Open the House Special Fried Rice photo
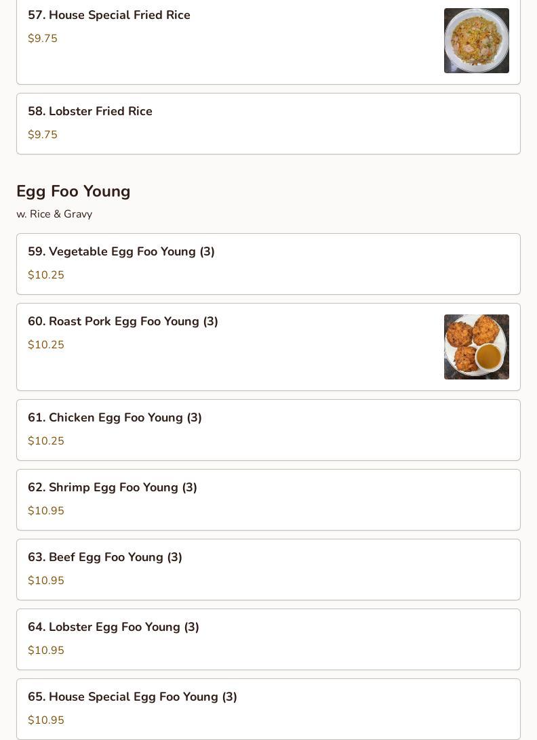537x740 pixels. pyautogui.click(x=476, y=41)
